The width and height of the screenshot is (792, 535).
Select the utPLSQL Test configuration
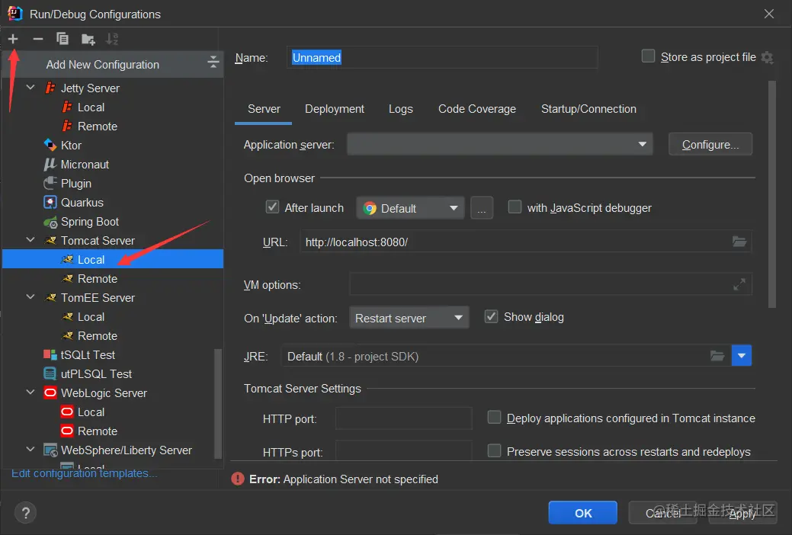click(x=96, y=374)
